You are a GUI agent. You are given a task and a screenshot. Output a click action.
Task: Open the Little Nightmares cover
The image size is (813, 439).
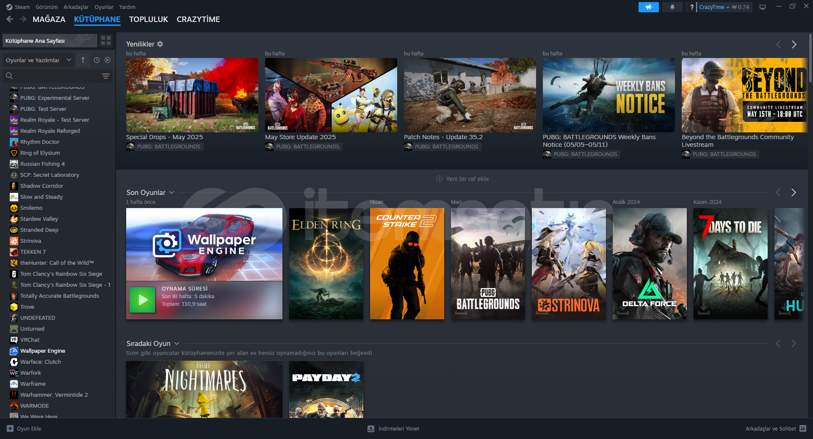[x=204, y=389]
